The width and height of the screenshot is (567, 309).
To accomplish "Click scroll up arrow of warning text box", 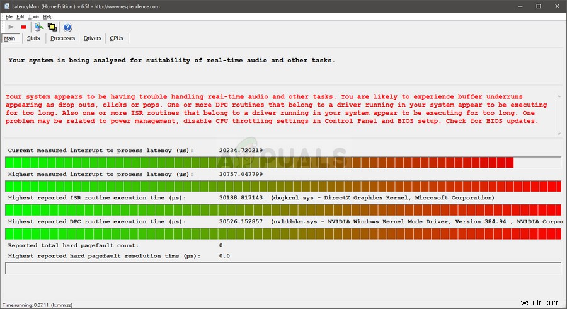I will pyautogui.click(x=559, y=96).
